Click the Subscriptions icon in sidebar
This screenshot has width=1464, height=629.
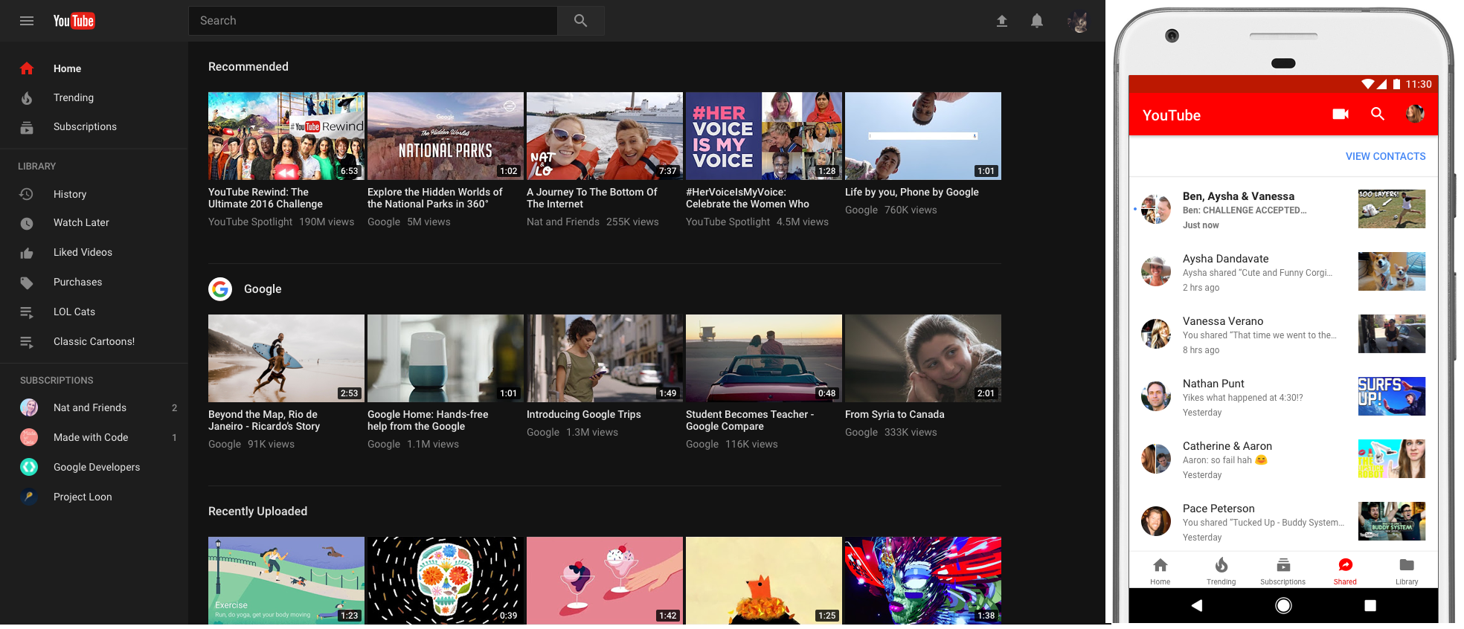[x=27, y=127]
